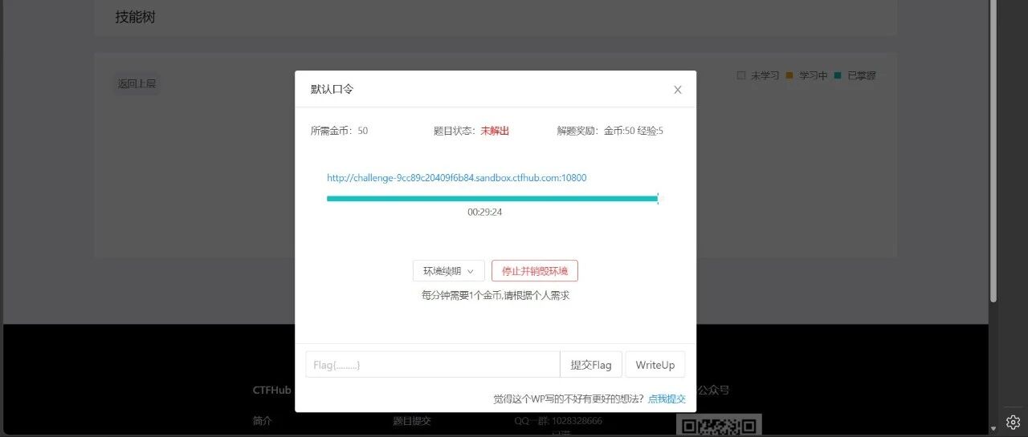This screenshot has height=437, width=1028.
Task: Open the 题目提交 footer link
Action: 412,421
